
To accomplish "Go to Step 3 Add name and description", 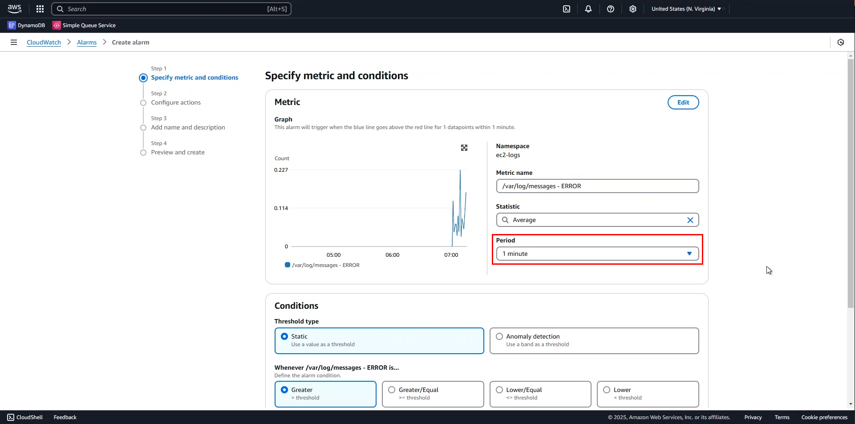I will (x=188, y=127).
